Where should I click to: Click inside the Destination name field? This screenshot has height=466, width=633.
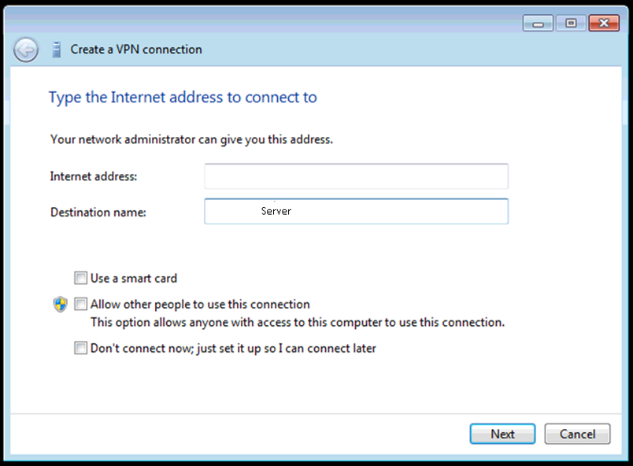pos(356,211)
